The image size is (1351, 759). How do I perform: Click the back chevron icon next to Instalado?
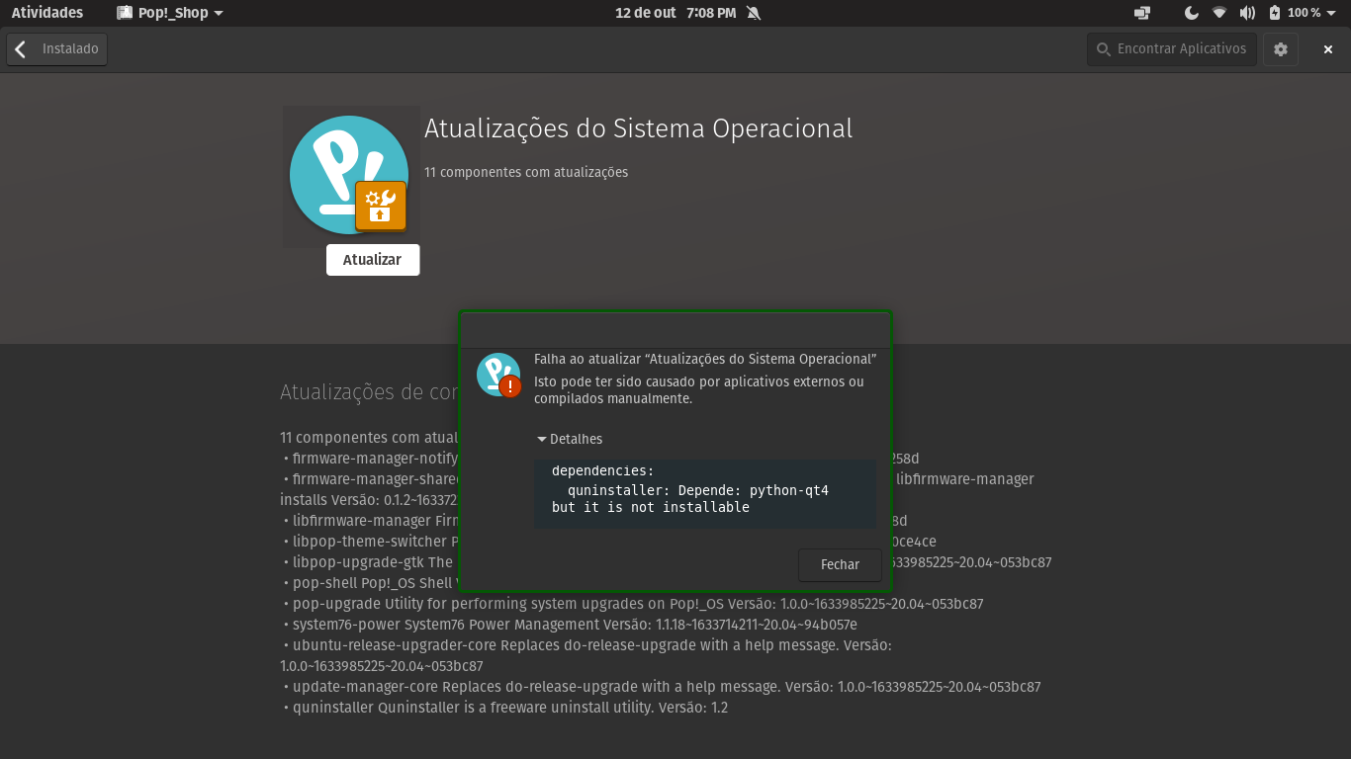(21, 48)
